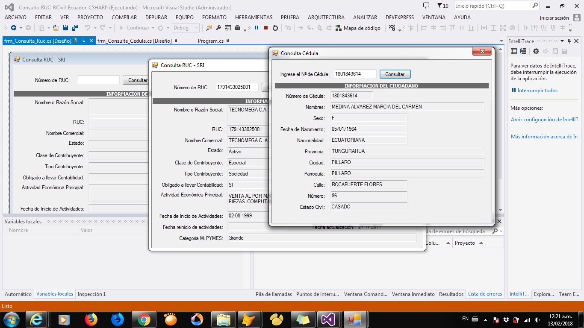Click Consultar button in the designer form
Screen dimensions: 584x328
(135, 80)
